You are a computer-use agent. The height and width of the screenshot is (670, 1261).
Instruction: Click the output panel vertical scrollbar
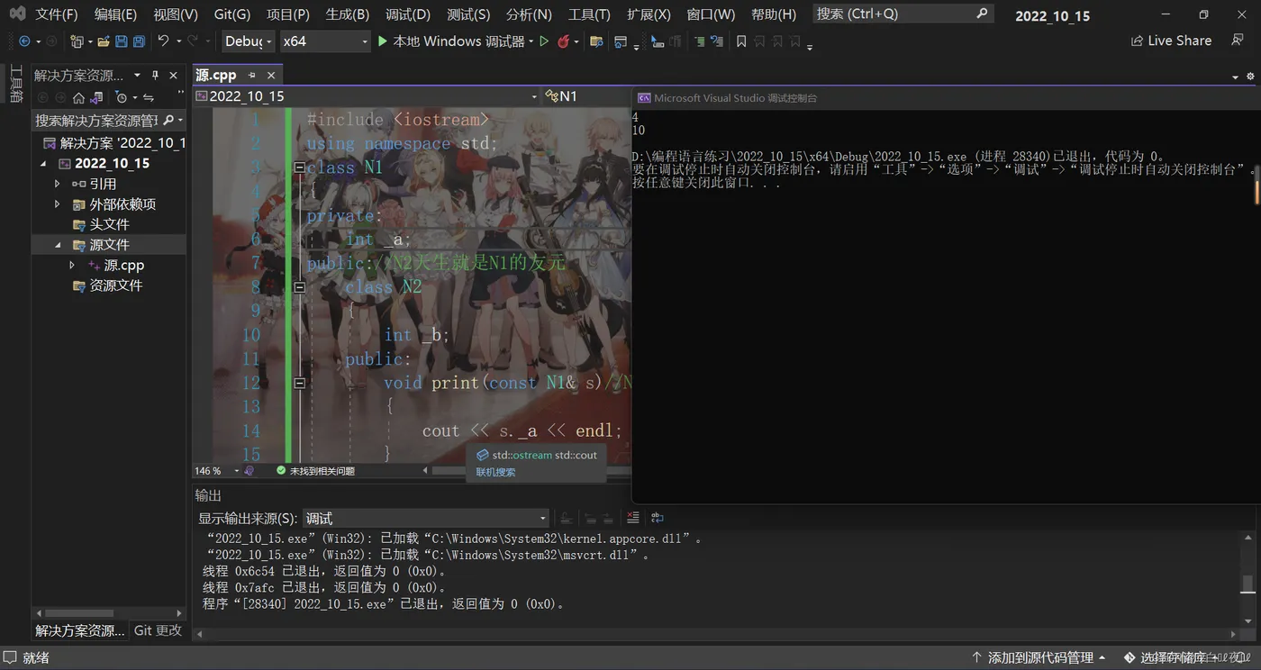pyautogui.click(x=1247, y=577)
